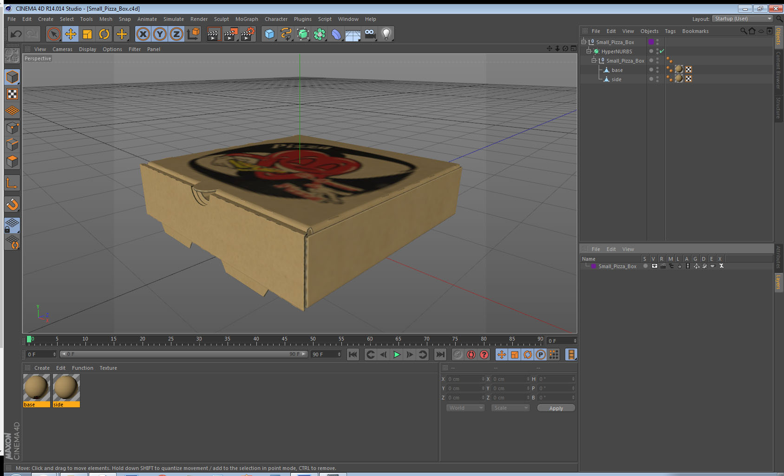Go to end of animation
The width and height of the screenshot is (784, 476).
[x=440, y=354]
